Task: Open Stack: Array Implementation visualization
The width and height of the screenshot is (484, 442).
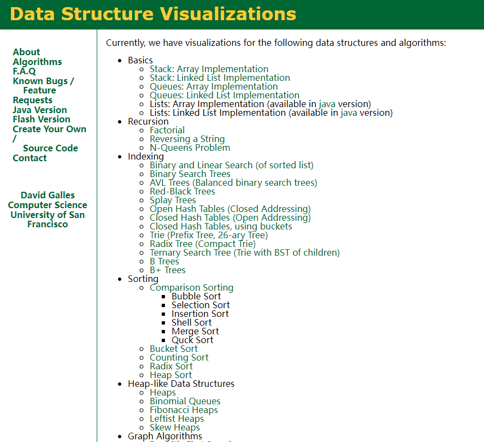Action: [x=209, y=69]
